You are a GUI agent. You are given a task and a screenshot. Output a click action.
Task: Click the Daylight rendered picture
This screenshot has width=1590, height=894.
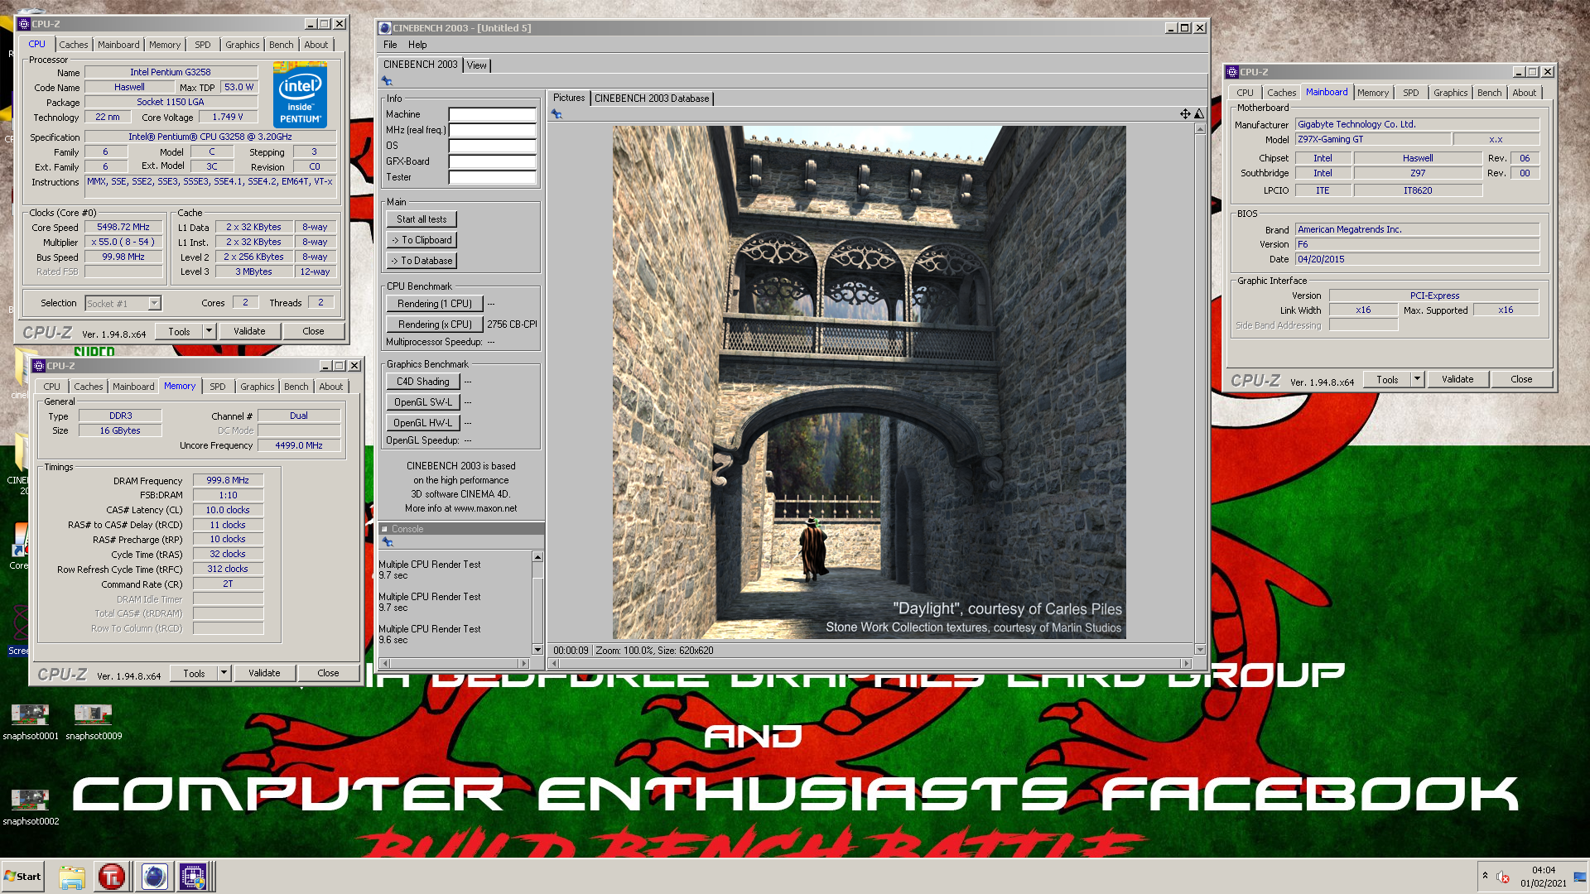click(869, 382)
